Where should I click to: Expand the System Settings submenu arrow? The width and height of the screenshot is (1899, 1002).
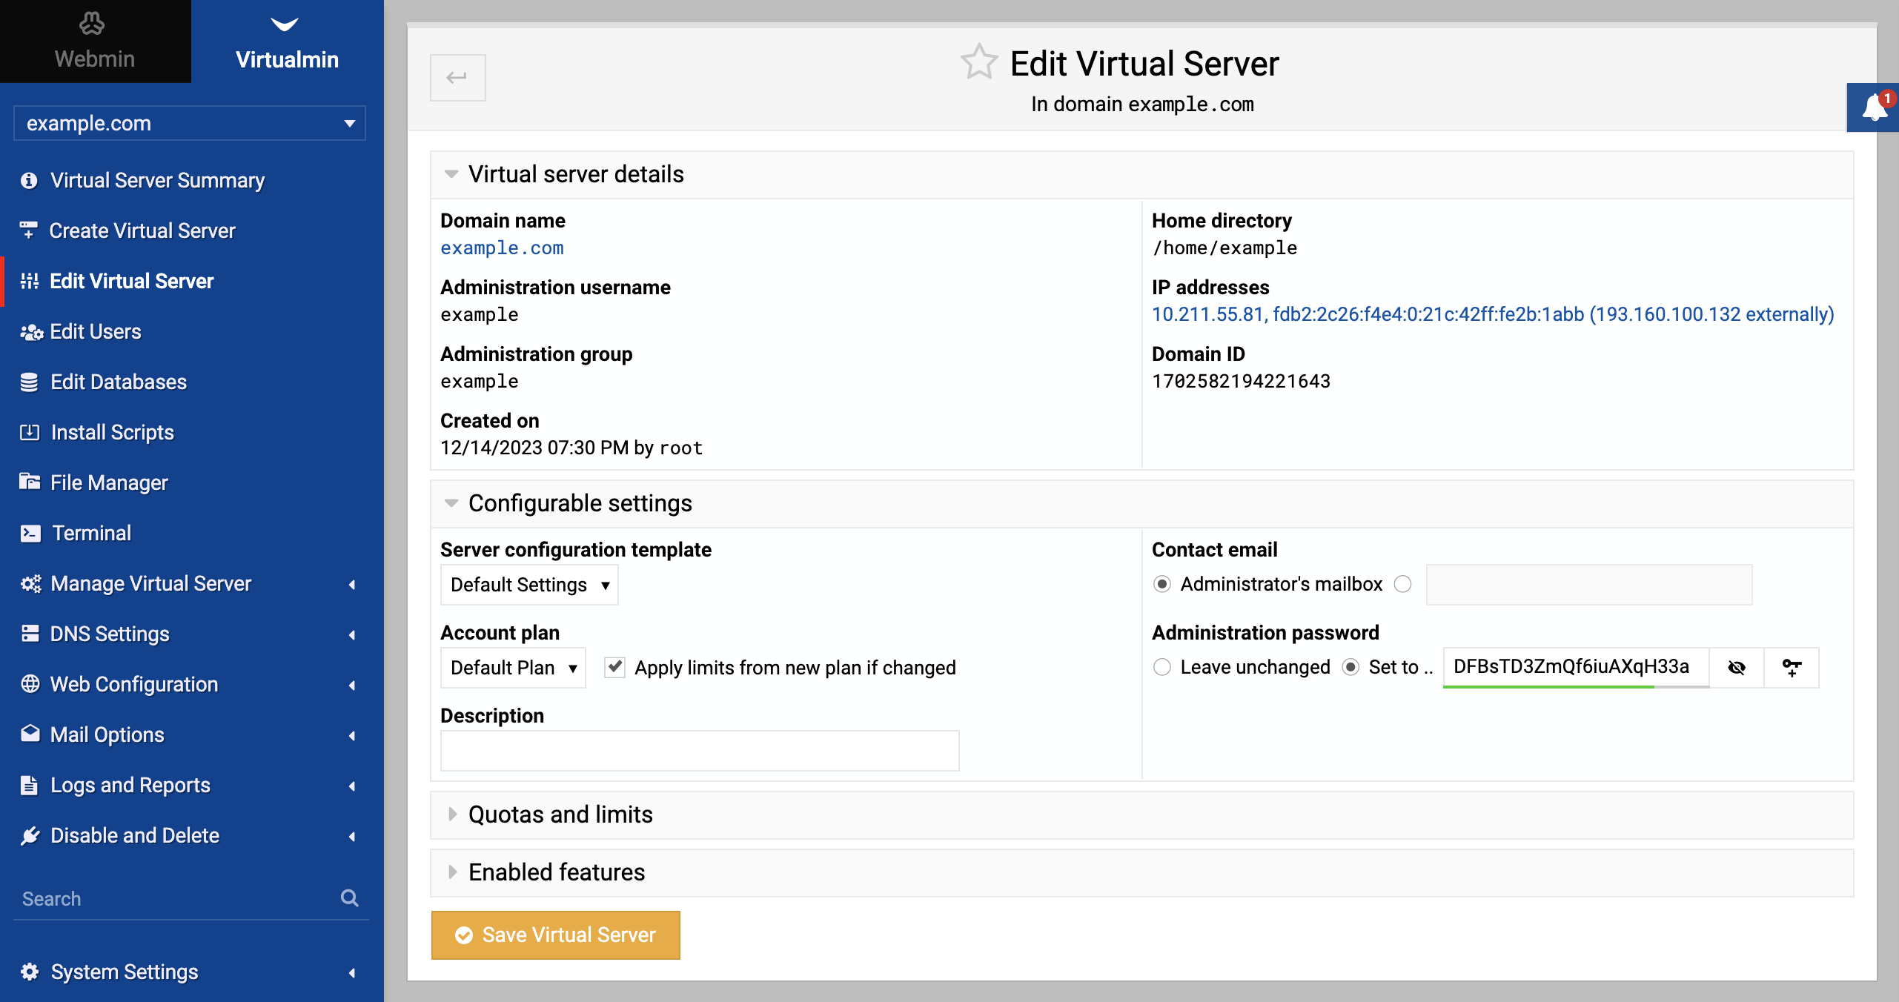(x=352, y=972)
